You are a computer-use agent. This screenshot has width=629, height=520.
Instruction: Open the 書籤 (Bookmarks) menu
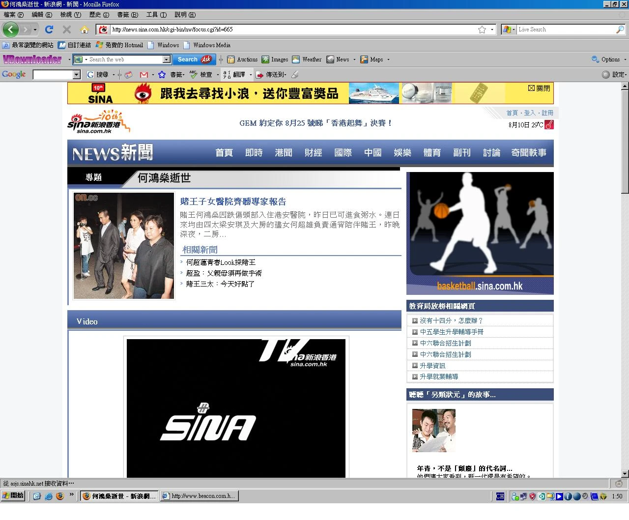pyautogui.click(x=127, y=15)
